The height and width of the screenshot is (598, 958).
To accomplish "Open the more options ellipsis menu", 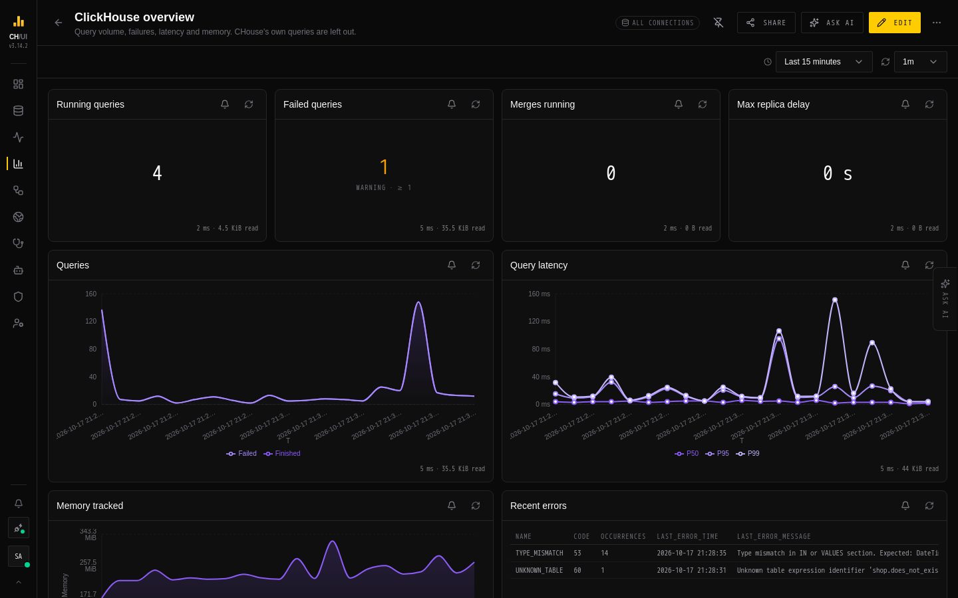I will tap(937, 23).
